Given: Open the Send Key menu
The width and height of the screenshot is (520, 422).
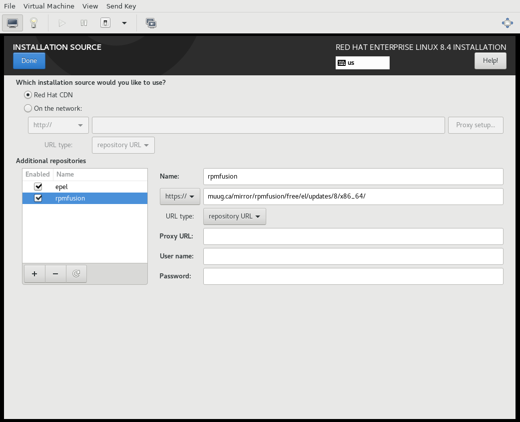Looking at the screenshot, I should (121, 6).
